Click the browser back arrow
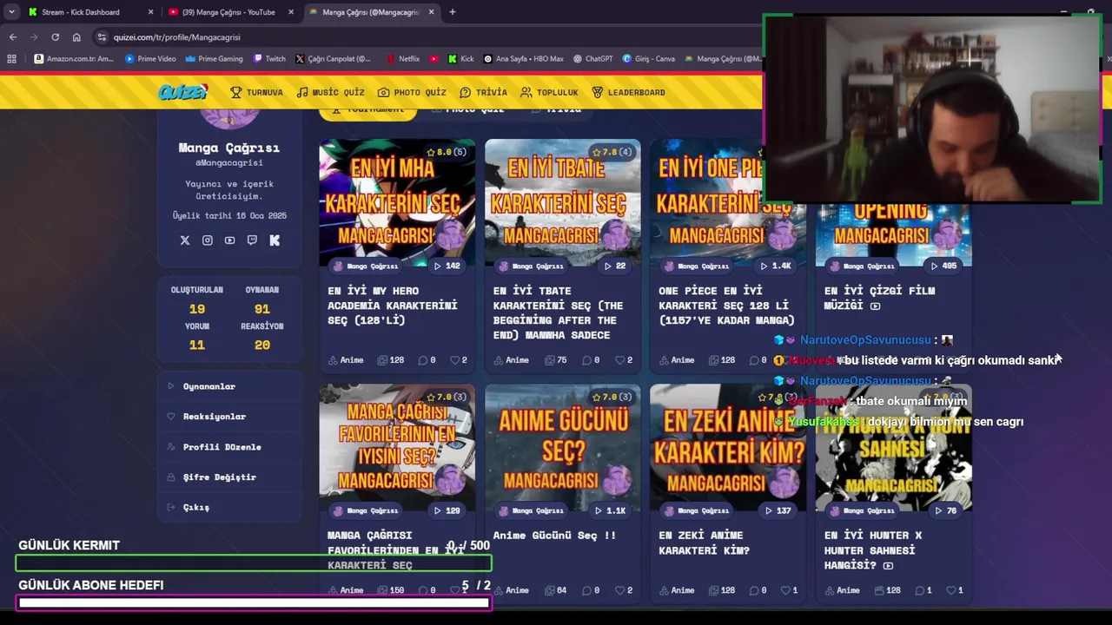 click(x=13, y=37)
